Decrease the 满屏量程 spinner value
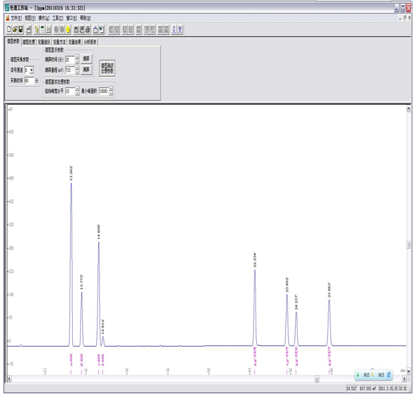The width and height of the screenshot is (417, 396). [x=77, y=71]
